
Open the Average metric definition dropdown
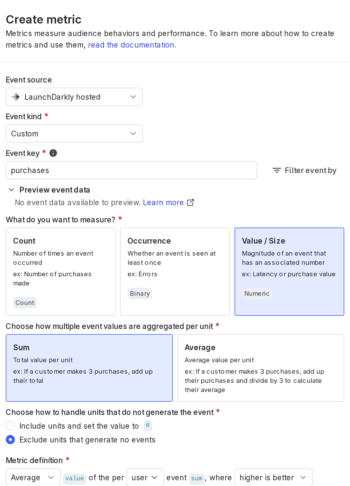pos(33,477)
